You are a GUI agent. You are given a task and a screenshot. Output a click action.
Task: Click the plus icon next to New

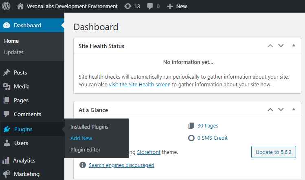(170, 7)
